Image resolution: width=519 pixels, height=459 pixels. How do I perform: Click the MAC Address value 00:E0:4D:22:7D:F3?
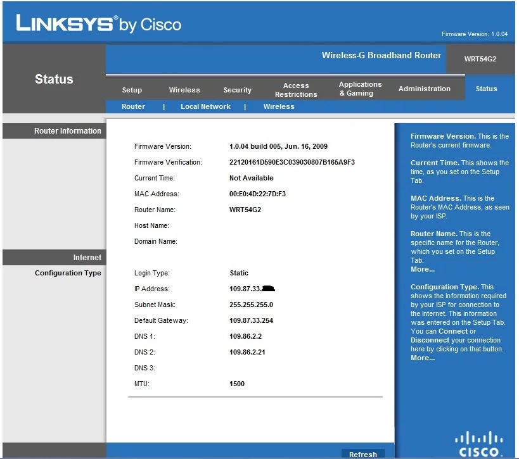point(257,194)
